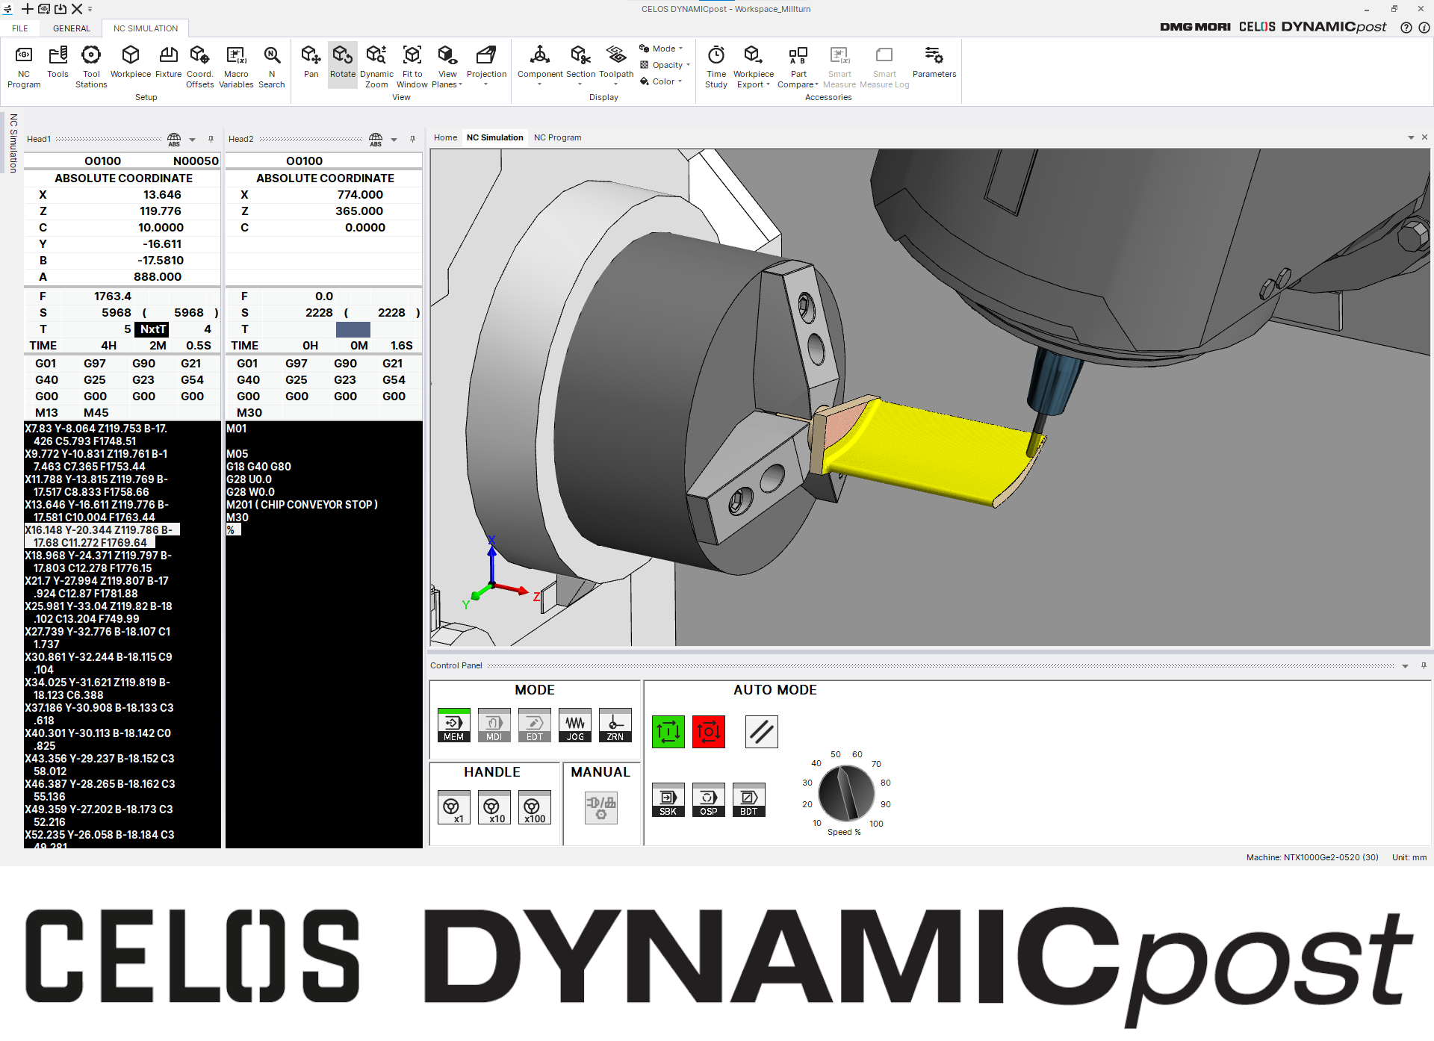Toggle OSP optional stop
This screenshot has height=1041, width=1434.
(708, 800)
